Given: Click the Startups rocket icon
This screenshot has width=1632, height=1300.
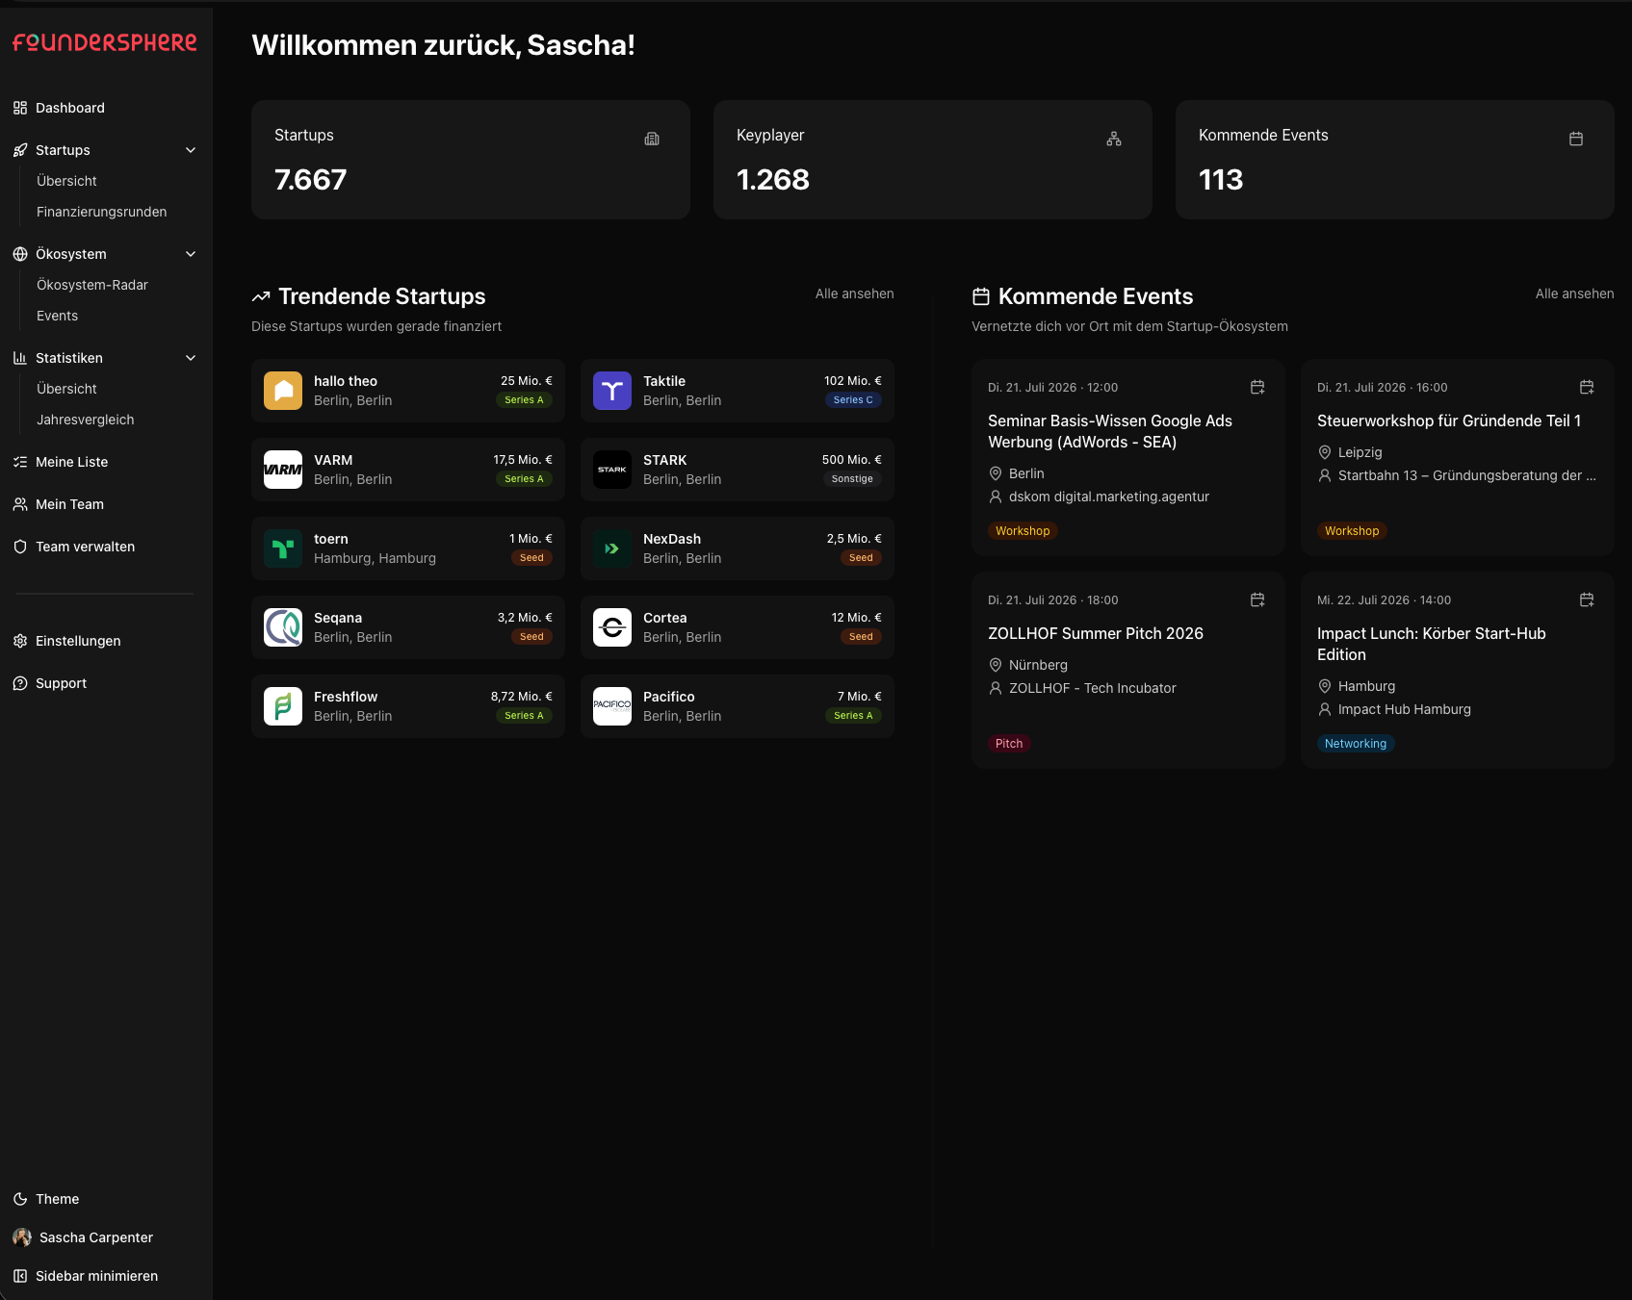Looking at the screenshot, I should pos(20,150).
